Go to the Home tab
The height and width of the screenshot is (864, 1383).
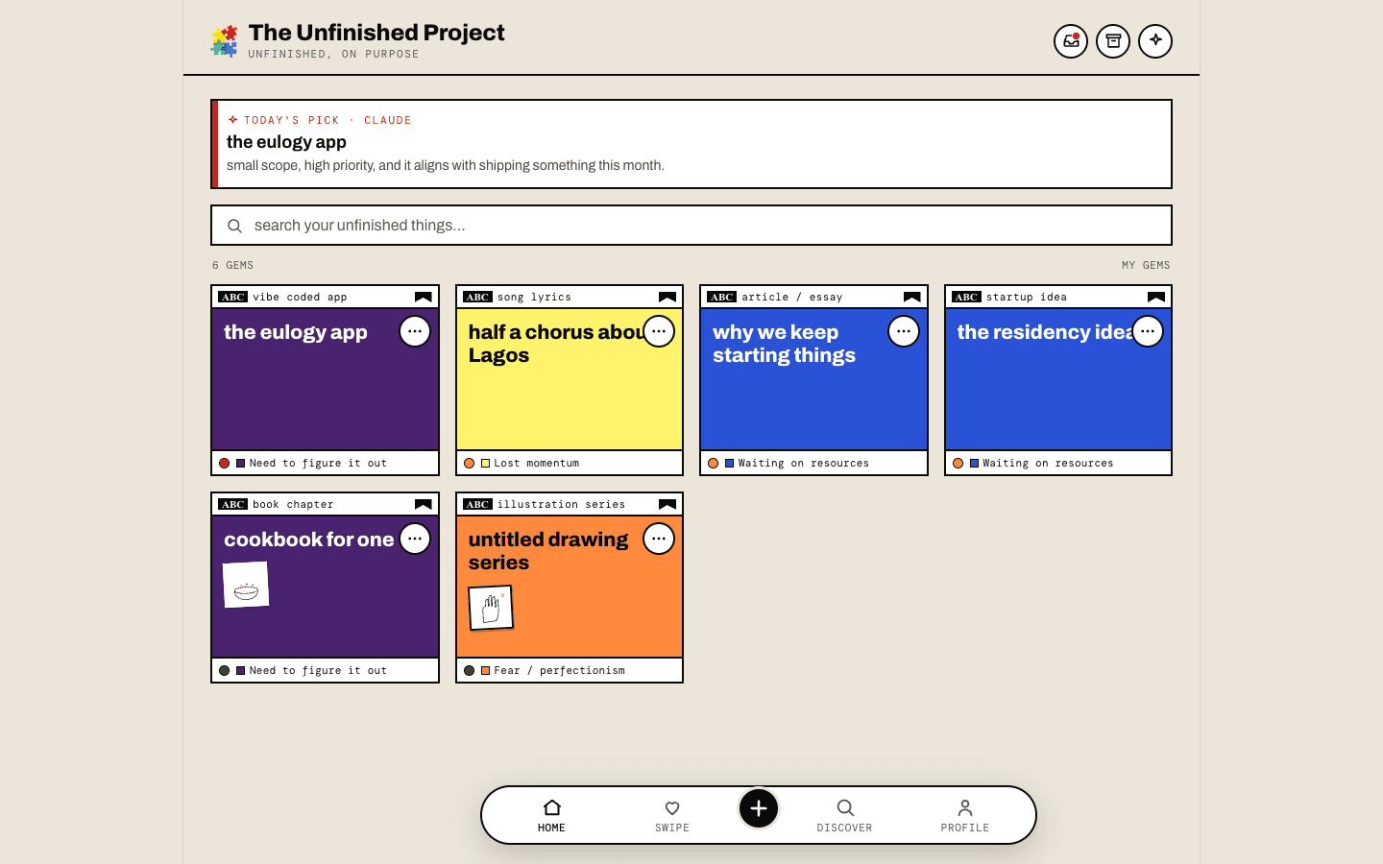click(551, 816)
